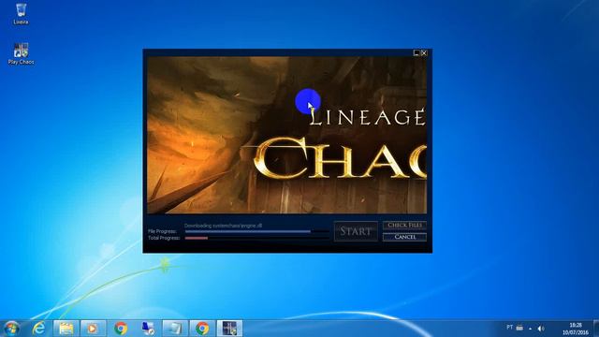
Task: Cancel the download with the CANCEL button
Action: point(404,237)
